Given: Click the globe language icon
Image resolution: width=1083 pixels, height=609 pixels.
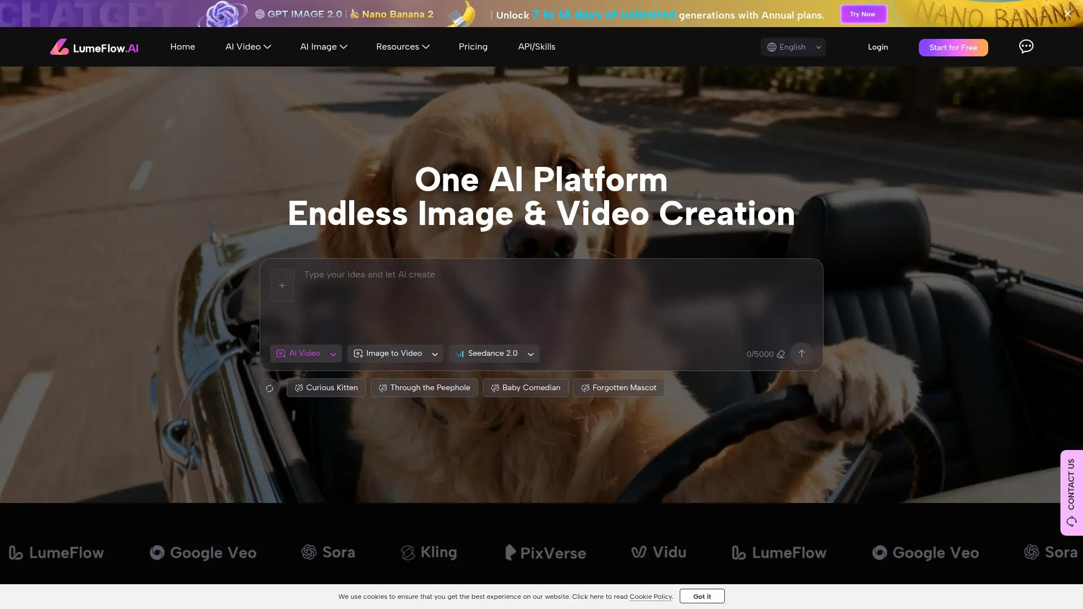Looking at the screenshot, I should click(772, 47).
